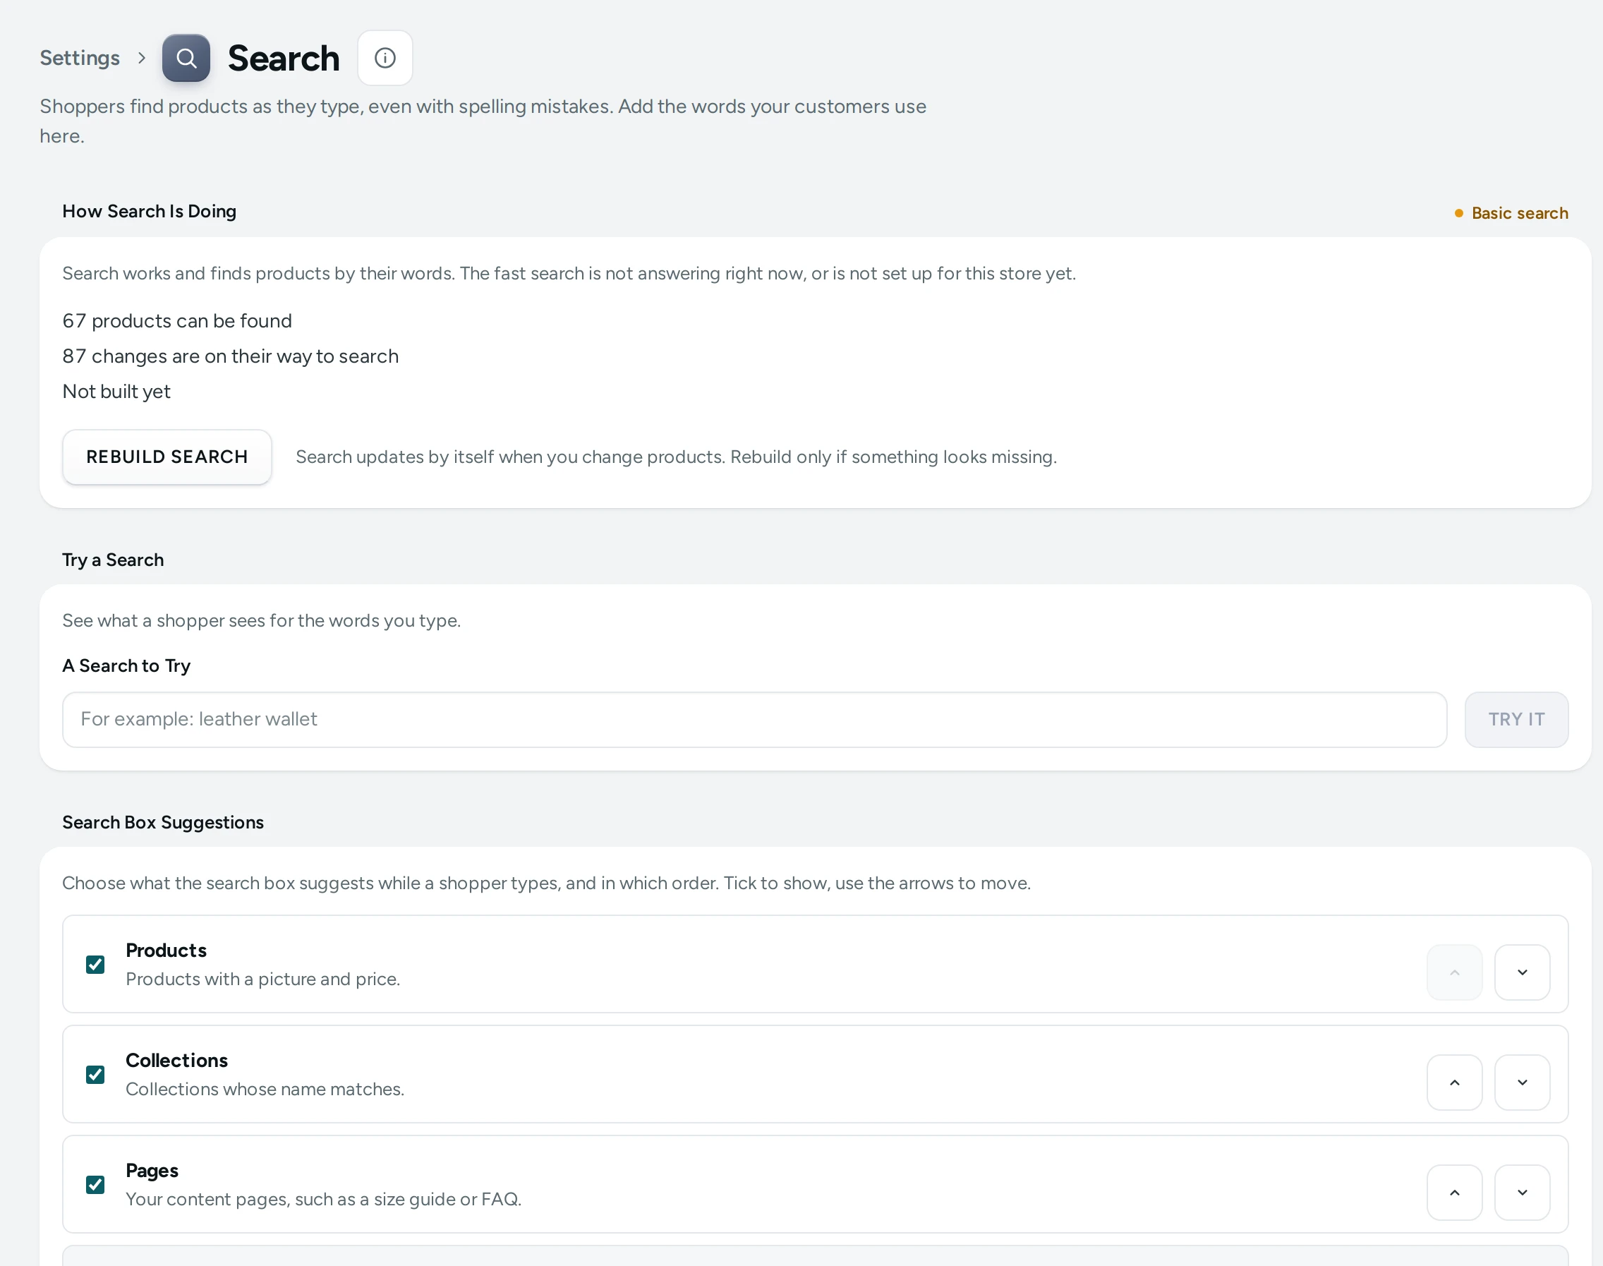The width and height of the screenshot is (1603, 1266).
Task: Untick the Pages suggestion checkbox
Action: coord(95,1184)
